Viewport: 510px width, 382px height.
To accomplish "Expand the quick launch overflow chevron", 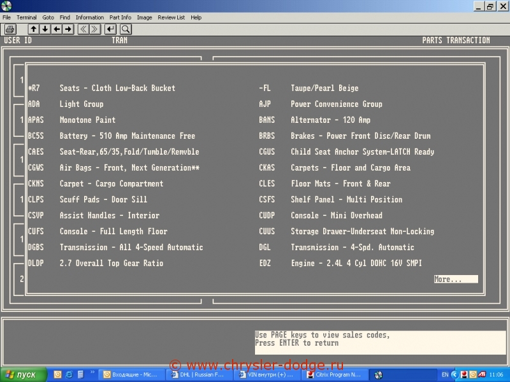I will tap(92, 372).
